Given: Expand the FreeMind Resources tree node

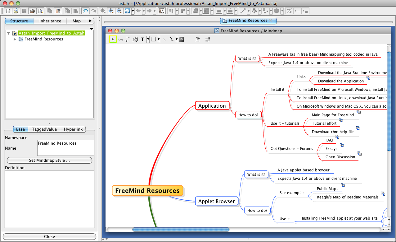Looking at the screenshot, I should click(15, 39).
